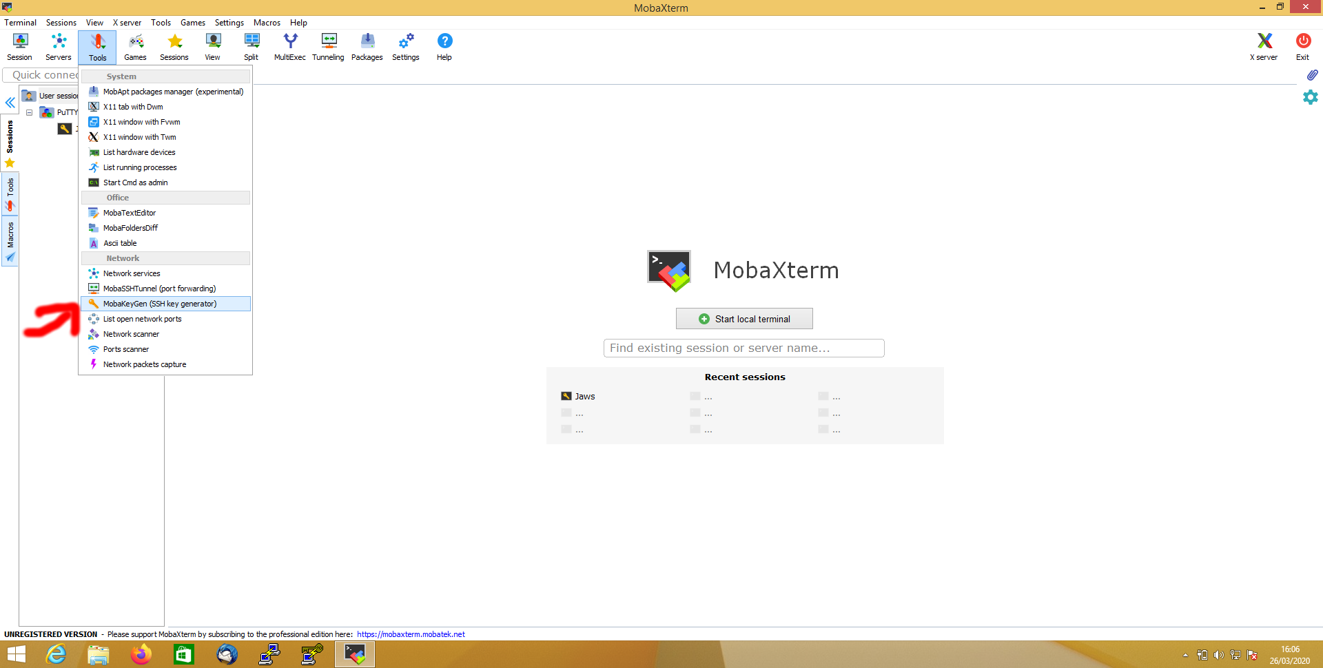Launch Firefox from taskbar
The width and height of the screenshot is (1323, 668).
tap(141, 654)
